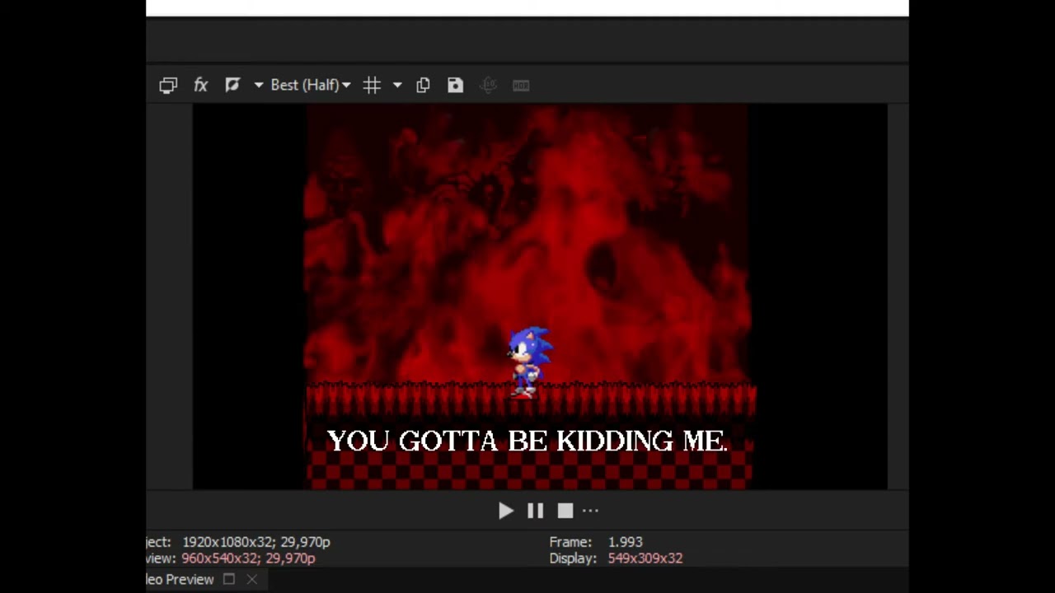1055x593 pixels.
Task: Toggle Overlays grid icon
Action: point(372,85)
